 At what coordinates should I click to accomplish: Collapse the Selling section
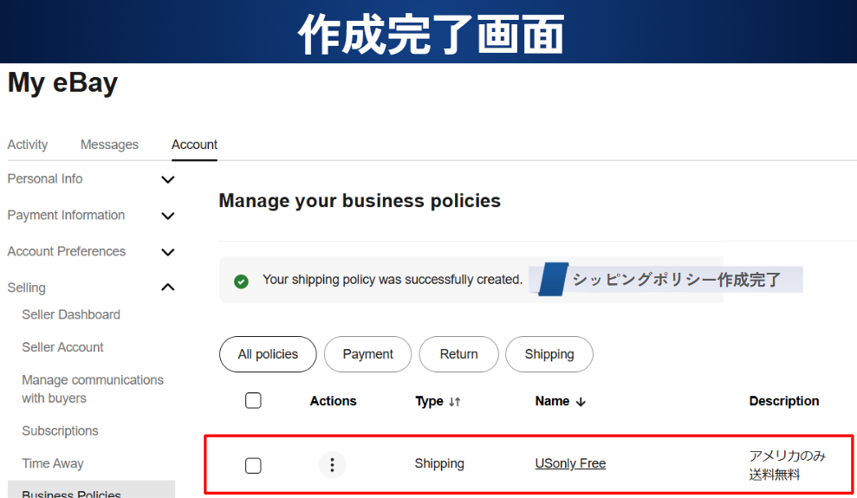168,288
